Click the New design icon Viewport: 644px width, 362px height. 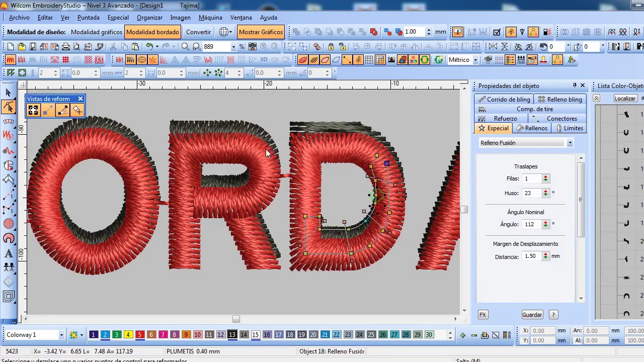tap(11, 46)
